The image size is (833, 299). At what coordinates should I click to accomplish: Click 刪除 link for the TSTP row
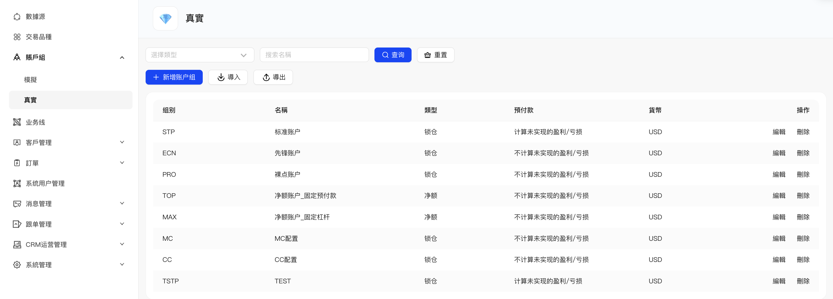point(803,281)
